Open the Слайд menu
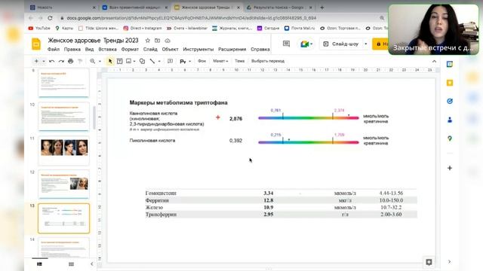The height and width of the screenshot is (271, 483). (x=150, y=49)
